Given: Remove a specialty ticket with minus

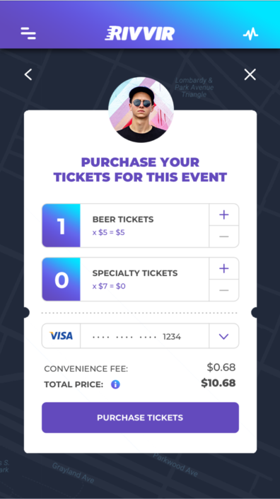Looking at the screenshot, I should (223, 290).
